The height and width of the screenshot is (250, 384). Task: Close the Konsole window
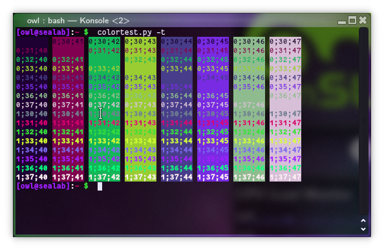(x=363, y=20)
